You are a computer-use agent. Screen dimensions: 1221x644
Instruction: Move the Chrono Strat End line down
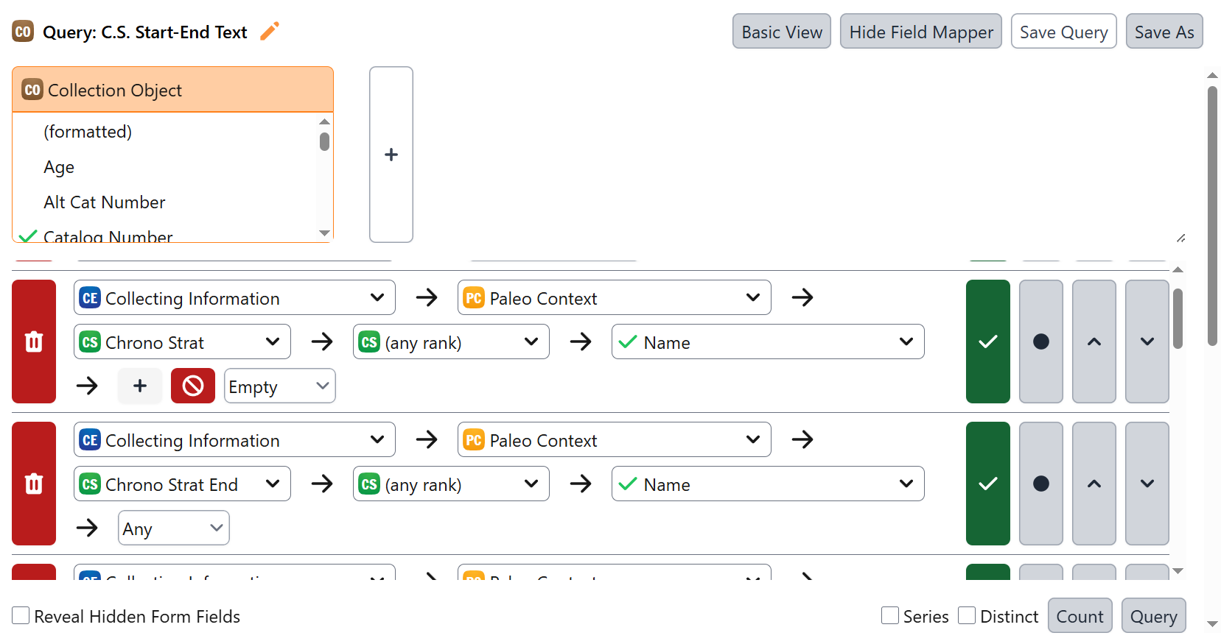[1147, 484]
